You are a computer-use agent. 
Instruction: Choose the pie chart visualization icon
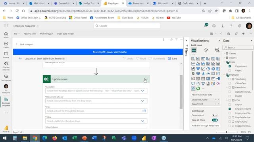pos(208,69)
